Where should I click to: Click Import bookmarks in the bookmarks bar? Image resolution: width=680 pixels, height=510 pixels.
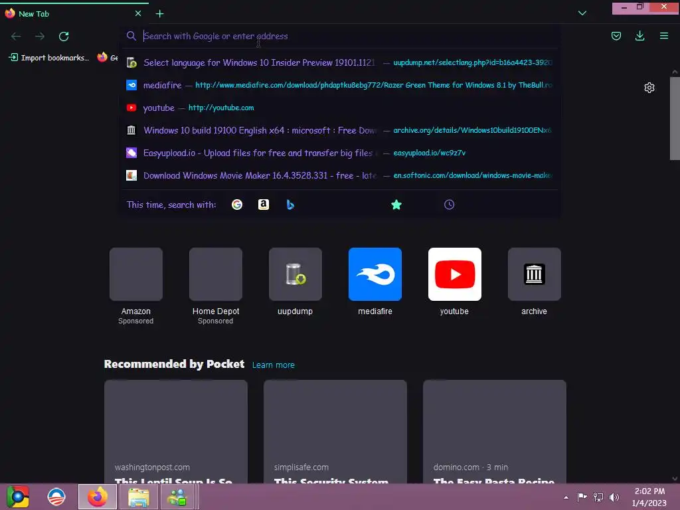tap(49, 58)
